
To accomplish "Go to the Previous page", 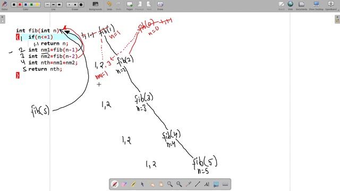I will point(139,5).
